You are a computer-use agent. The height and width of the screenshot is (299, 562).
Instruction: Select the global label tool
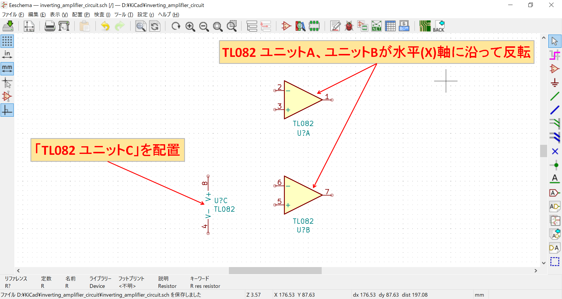tap(555, 193)
